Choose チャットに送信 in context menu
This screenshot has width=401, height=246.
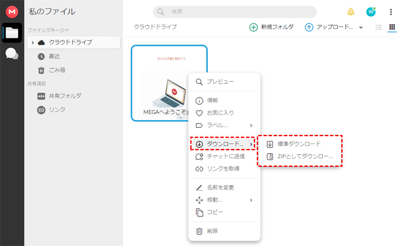click(224, 157)
